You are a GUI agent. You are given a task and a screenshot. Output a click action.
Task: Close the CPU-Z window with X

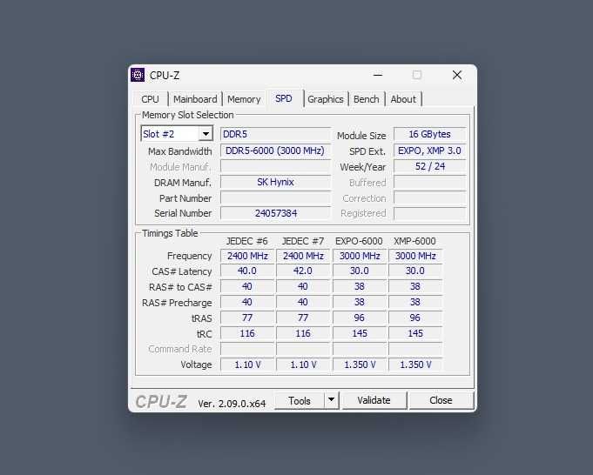point(457,75)
